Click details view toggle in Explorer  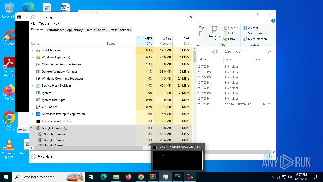coord(267,157)
